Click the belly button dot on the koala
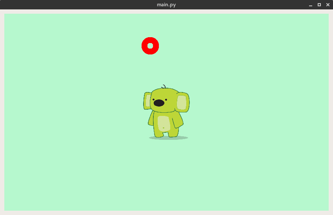This screenshot has height=215, width=333. point(164,128)
